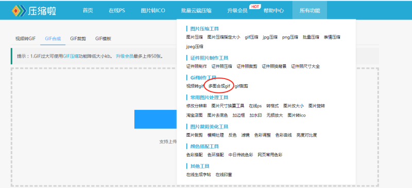
Task: Follow the GIF压缩 link in the tip
Action: 71,56
